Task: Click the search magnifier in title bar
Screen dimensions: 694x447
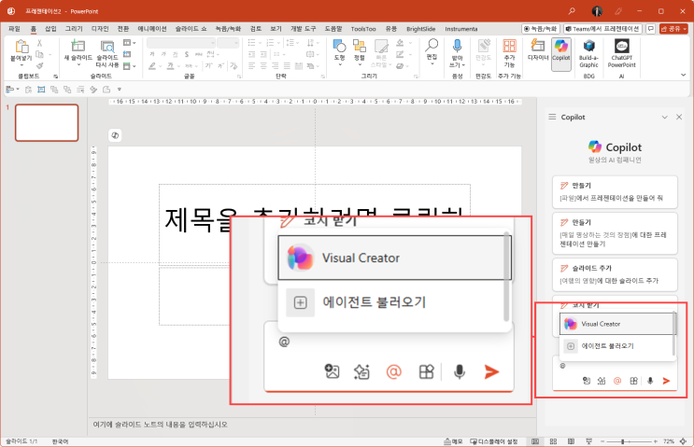Action: tap(572, 11)
